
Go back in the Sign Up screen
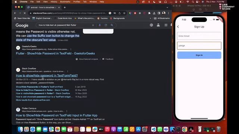[178, 27]
